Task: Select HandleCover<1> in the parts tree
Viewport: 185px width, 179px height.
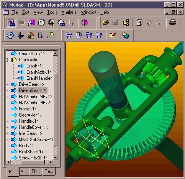Action: (x=34, y=127)
